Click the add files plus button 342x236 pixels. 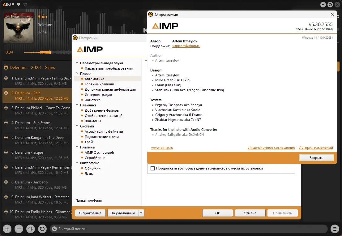(x=7, y=229)
